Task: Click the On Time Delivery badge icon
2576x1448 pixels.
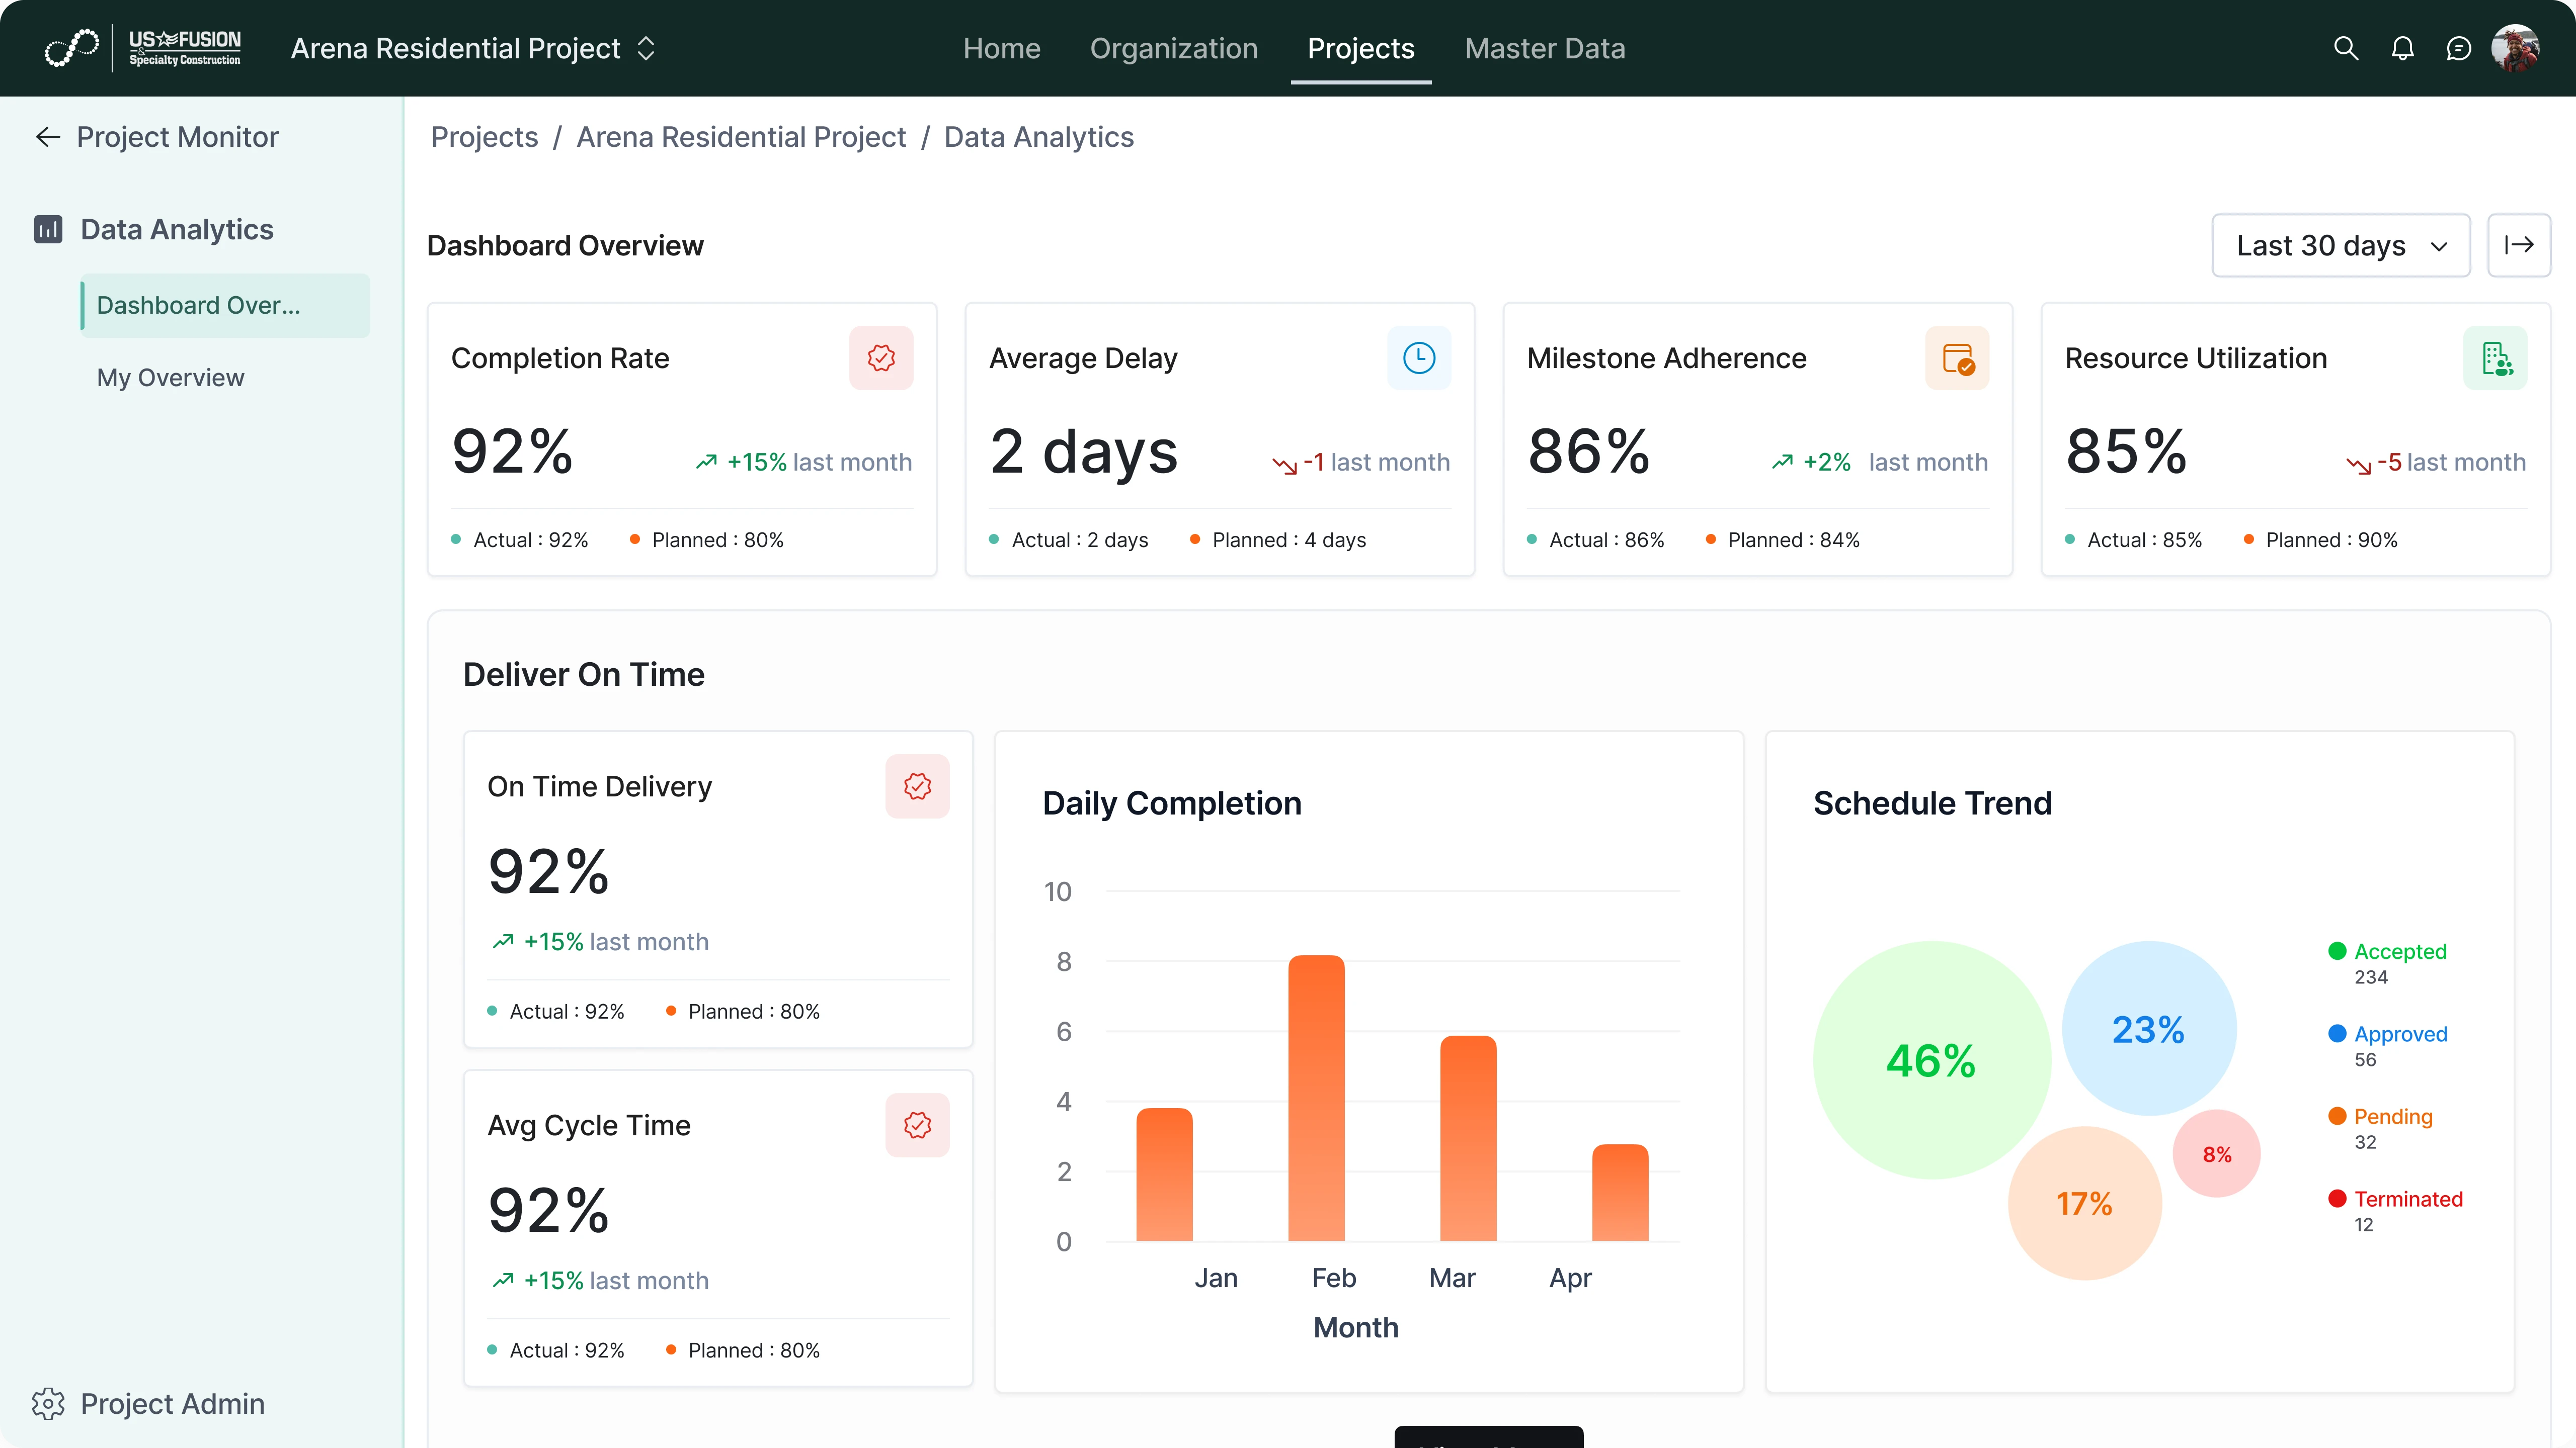Action: coord(917,785)
